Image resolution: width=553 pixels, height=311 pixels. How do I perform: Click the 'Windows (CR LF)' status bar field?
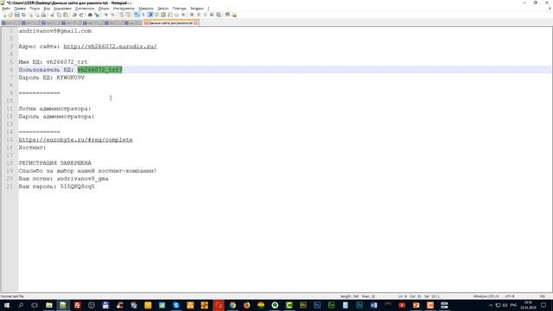pos(486,296)
